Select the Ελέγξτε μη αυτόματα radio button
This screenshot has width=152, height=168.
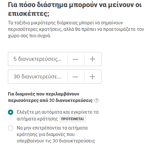pyautogui.click(x=11, y=112)
